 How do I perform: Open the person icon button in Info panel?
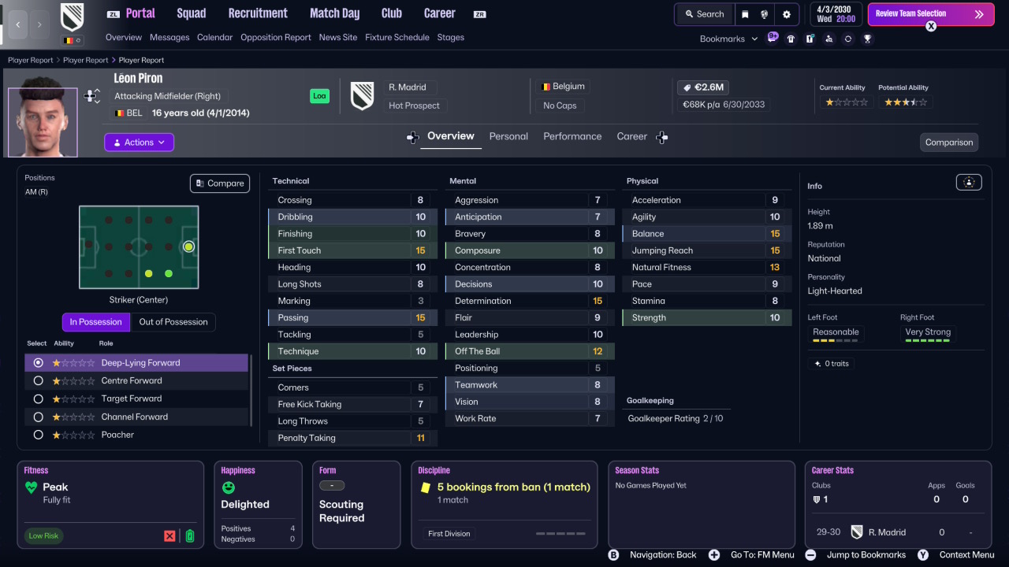point(969,183)
